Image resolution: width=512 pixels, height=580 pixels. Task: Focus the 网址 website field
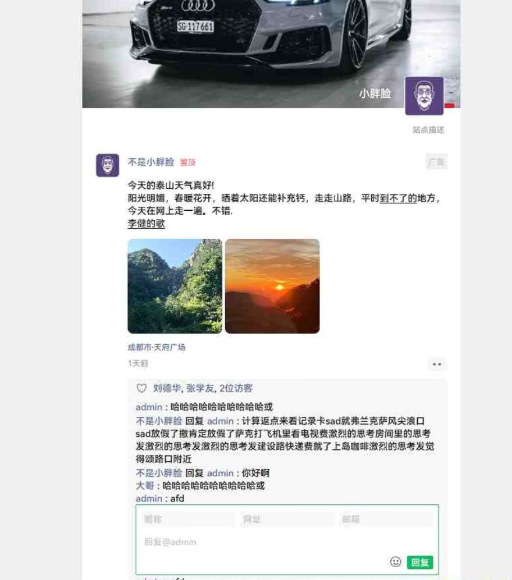point(287,519)
